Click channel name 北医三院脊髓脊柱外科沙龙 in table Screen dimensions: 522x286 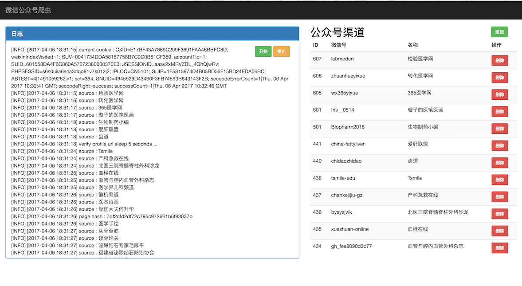(x=438, y=212)
